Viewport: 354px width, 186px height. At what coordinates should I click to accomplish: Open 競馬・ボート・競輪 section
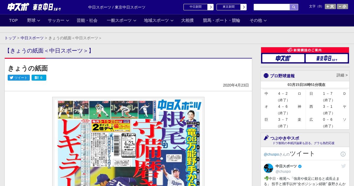pyautogui.click(x=222, y=20)
